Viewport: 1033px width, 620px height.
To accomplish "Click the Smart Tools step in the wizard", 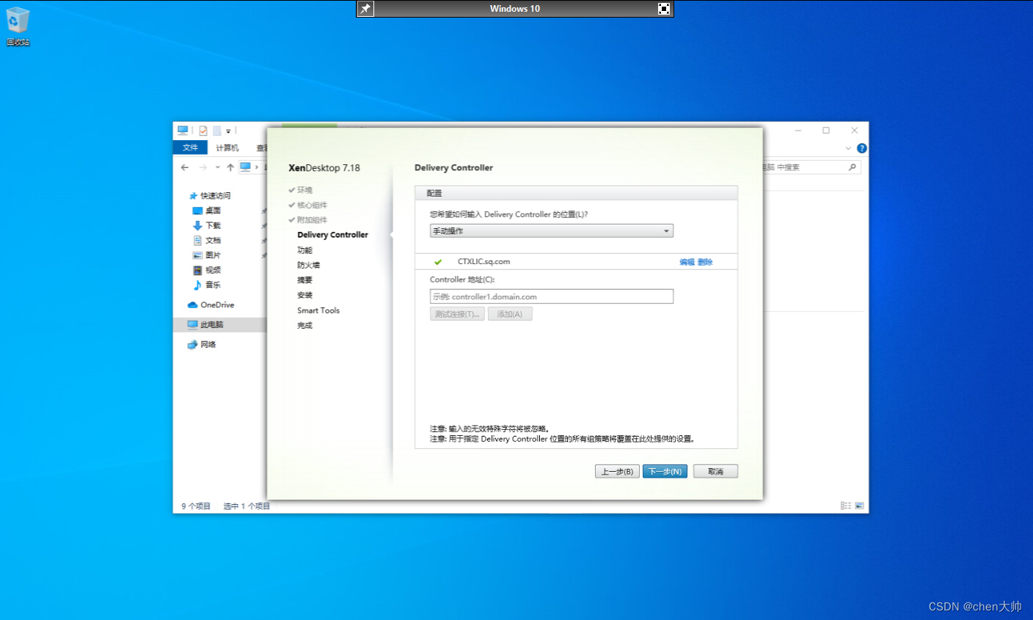I will pos(318,310).
